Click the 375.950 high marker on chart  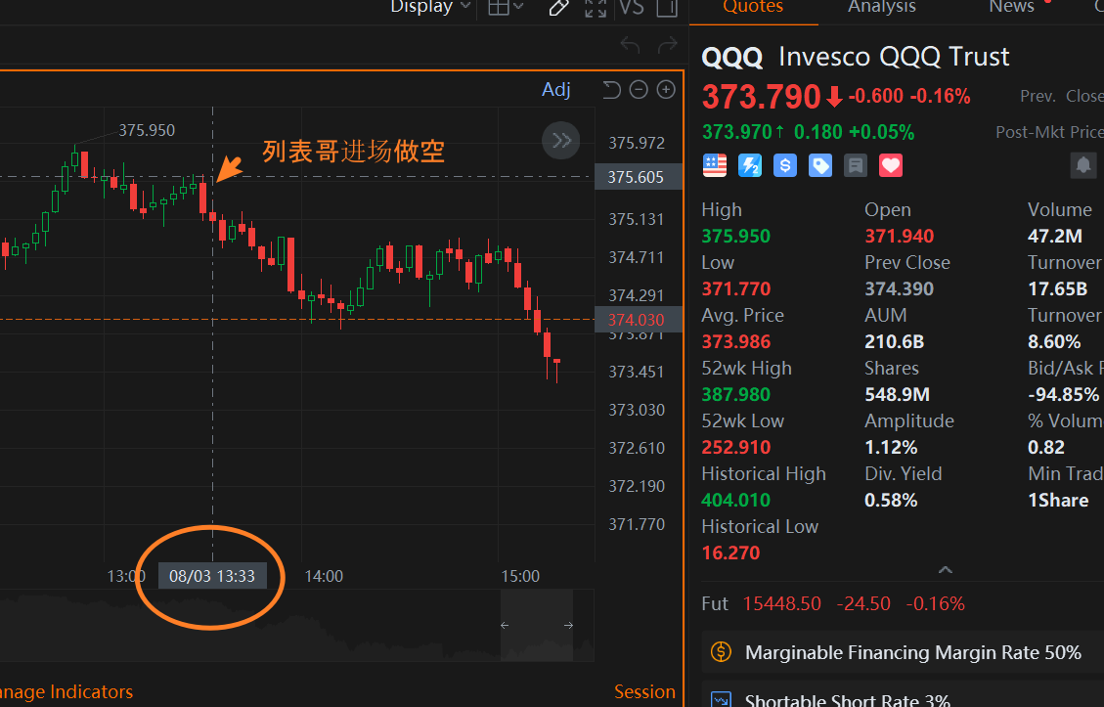pyautogui.click(x=147, y=130)
